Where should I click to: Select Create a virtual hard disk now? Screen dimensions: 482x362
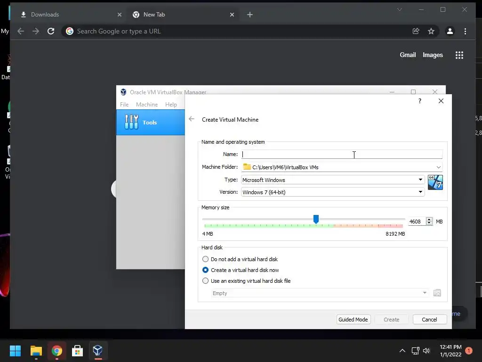(x=241, y=270)
